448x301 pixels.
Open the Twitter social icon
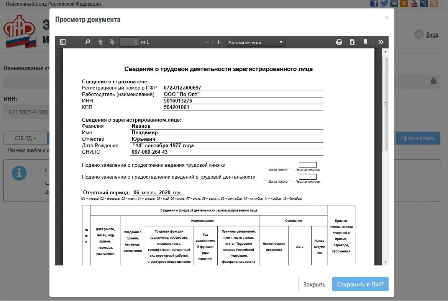click(384, 3)
